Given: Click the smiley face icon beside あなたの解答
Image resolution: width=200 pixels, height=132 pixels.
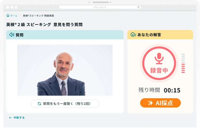Looking at the screenshot, I should coord(133,34).
